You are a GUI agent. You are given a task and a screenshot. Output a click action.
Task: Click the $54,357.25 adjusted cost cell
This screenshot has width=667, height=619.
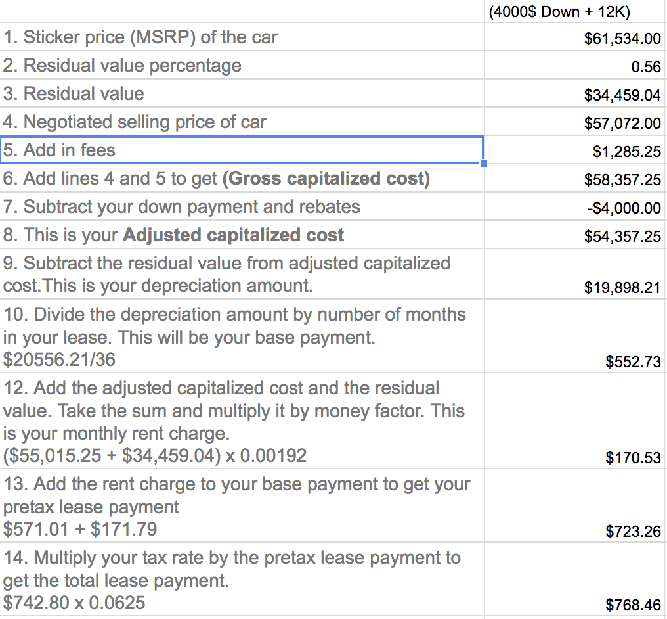(x=574, y=235)
